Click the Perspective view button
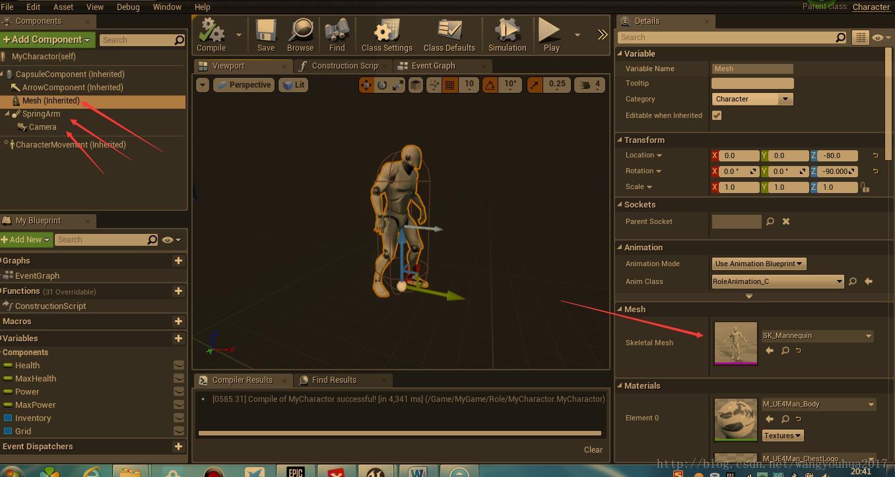 (x=243, y=85)
